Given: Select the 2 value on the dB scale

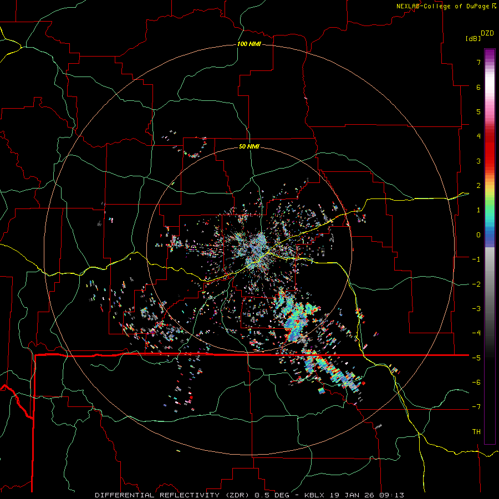Looking at the screenshot, I should tap(478, 186).
